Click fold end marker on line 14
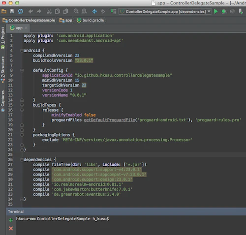Screen dimensions: 246x235 click(22, 100)
